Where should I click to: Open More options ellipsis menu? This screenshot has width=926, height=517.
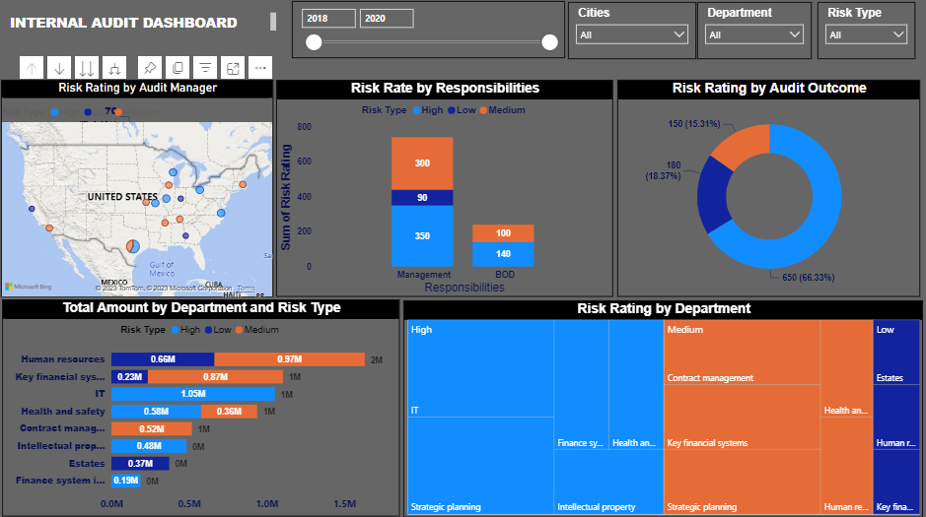pyautogui.click(x=260, y=68)
